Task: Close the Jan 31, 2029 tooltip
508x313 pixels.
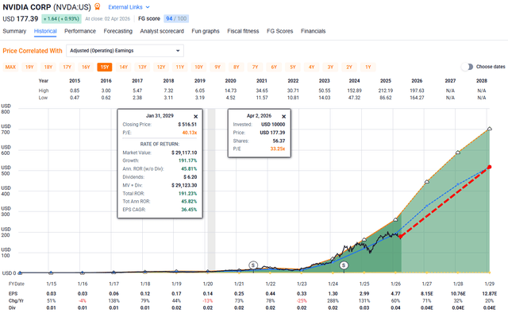Action: 196,117
